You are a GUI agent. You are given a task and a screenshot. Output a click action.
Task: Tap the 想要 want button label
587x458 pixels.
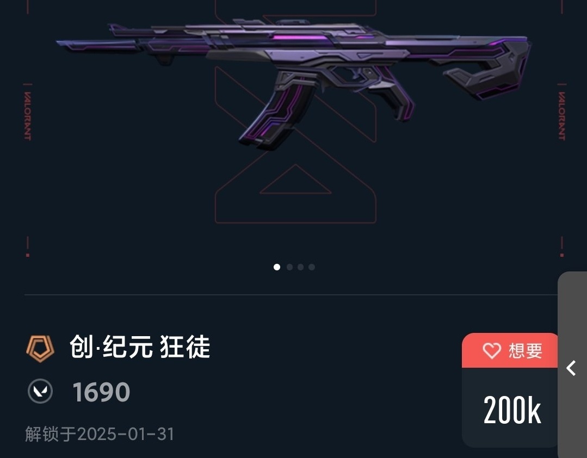click(525, 351)
